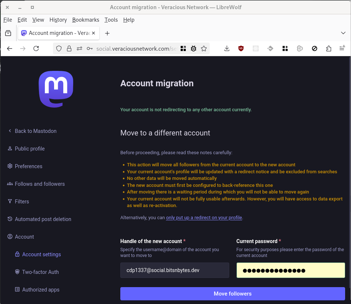Screen dimensions: 351x304
Task: Open the browser downloads panel
Action: 227,48
